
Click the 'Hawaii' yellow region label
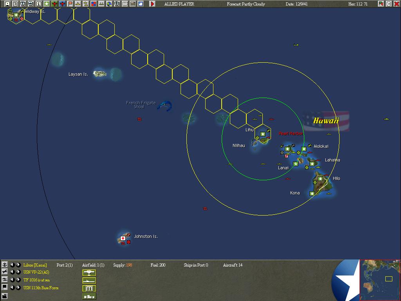click(326, 120)
